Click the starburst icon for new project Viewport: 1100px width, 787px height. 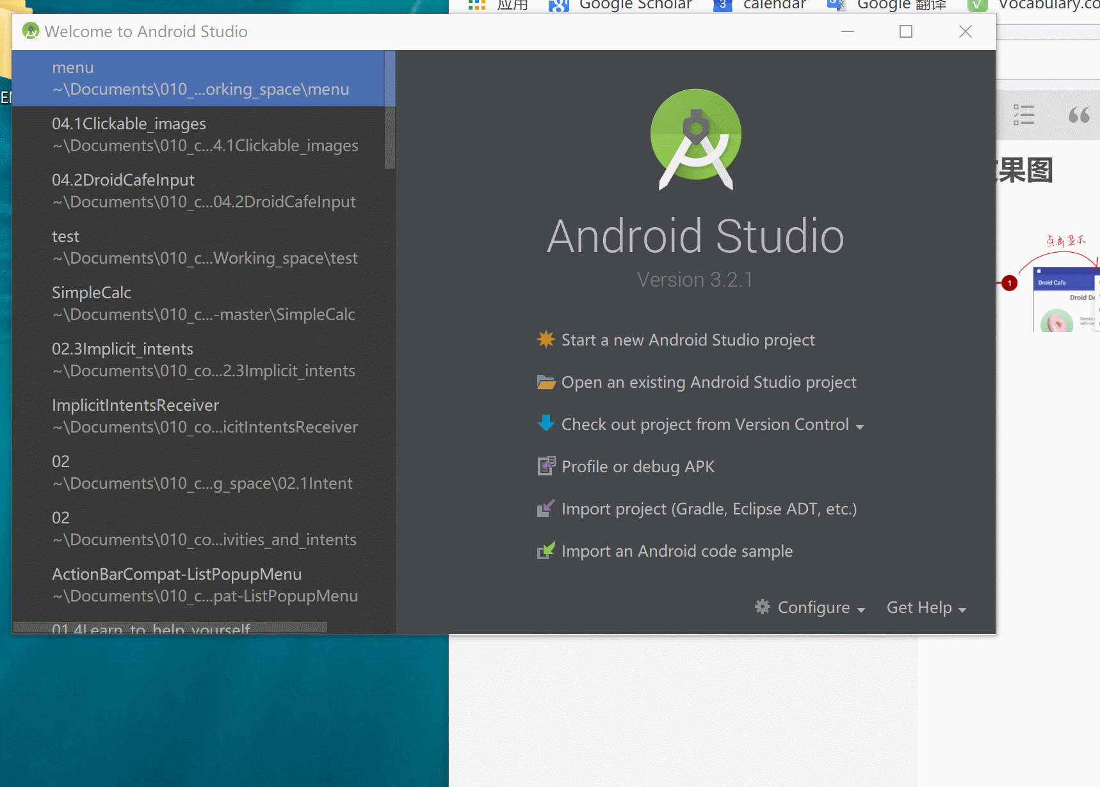pyautogui.click(x=546, y=339)
